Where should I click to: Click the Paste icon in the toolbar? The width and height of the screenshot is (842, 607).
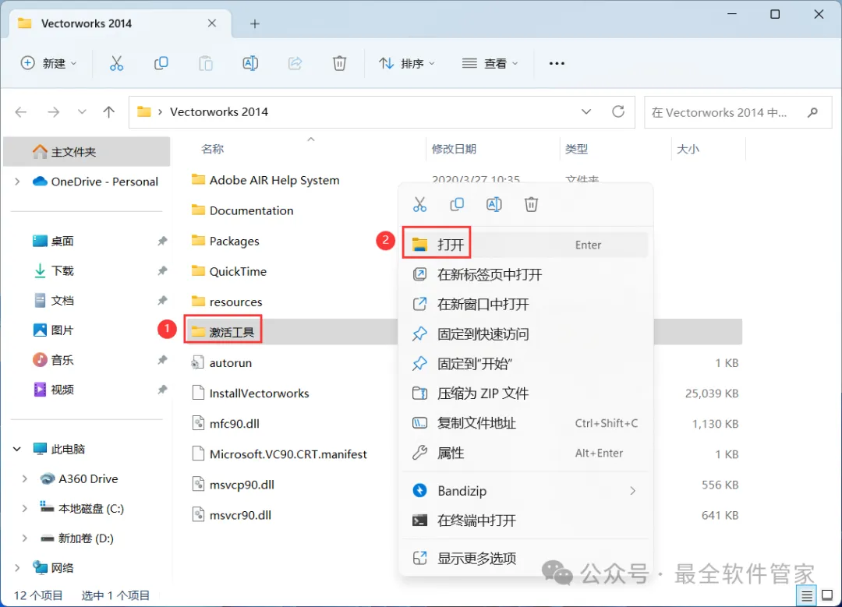[x=206, y=63]
